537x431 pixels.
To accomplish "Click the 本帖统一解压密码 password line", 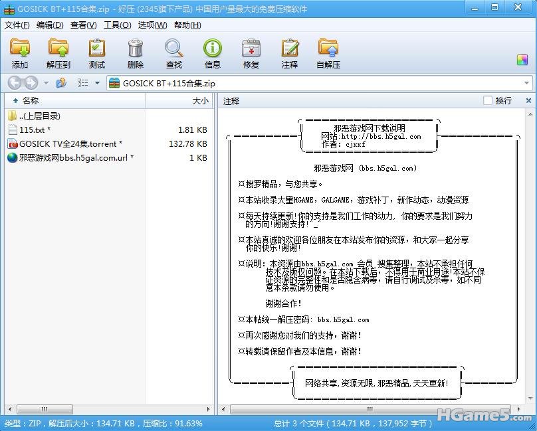I will tap(304, 319).
